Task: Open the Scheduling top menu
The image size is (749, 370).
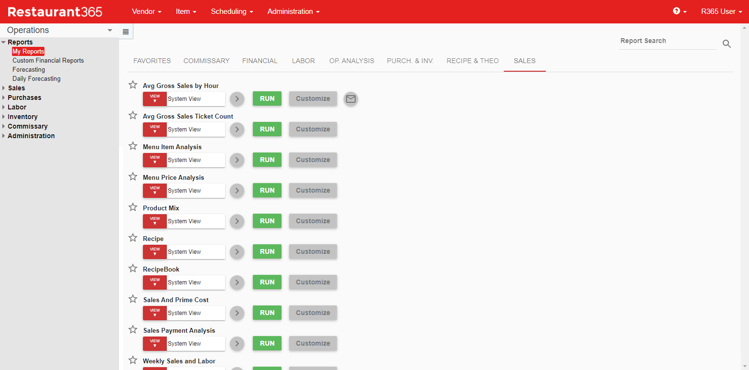Action: (x=232, y=11)
